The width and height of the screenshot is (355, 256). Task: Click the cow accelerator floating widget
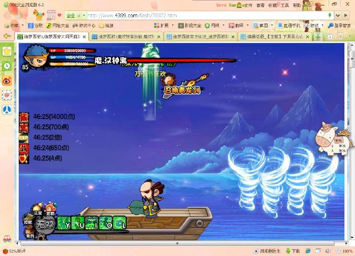click(x=334, y=140)
